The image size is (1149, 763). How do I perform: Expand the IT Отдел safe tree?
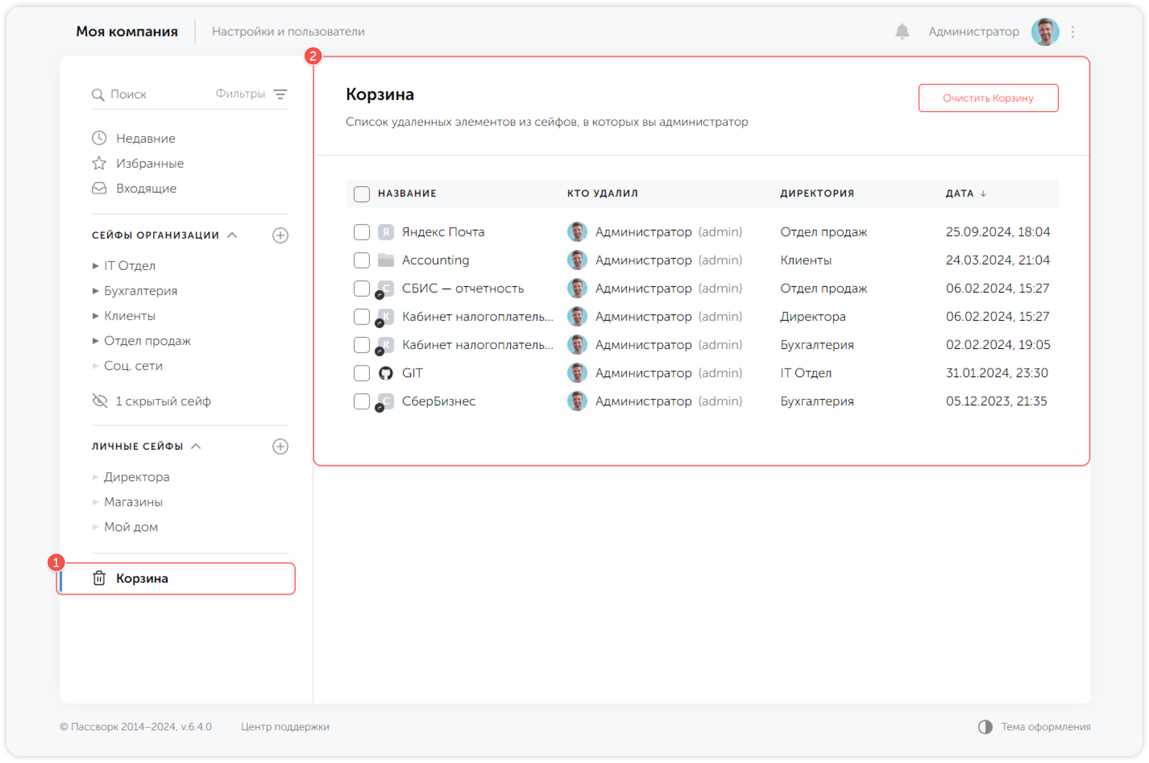click(x=96, y=266)
